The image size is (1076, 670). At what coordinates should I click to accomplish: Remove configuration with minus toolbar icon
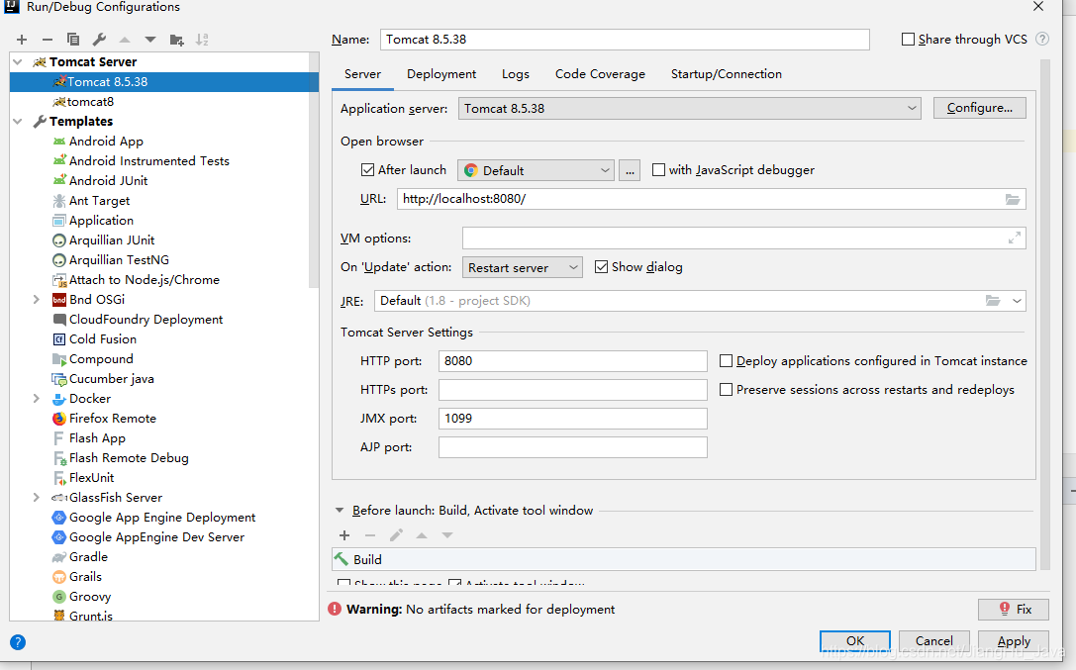48,40
